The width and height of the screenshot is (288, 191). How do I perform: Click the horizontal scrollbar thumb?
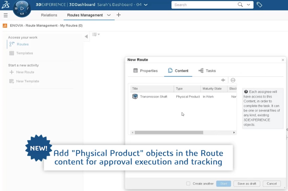click(169, 133)
